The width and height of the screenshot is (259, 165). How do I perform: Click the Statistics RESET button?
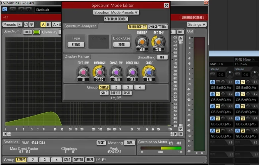pyautogui.click(x=101, y=143)
